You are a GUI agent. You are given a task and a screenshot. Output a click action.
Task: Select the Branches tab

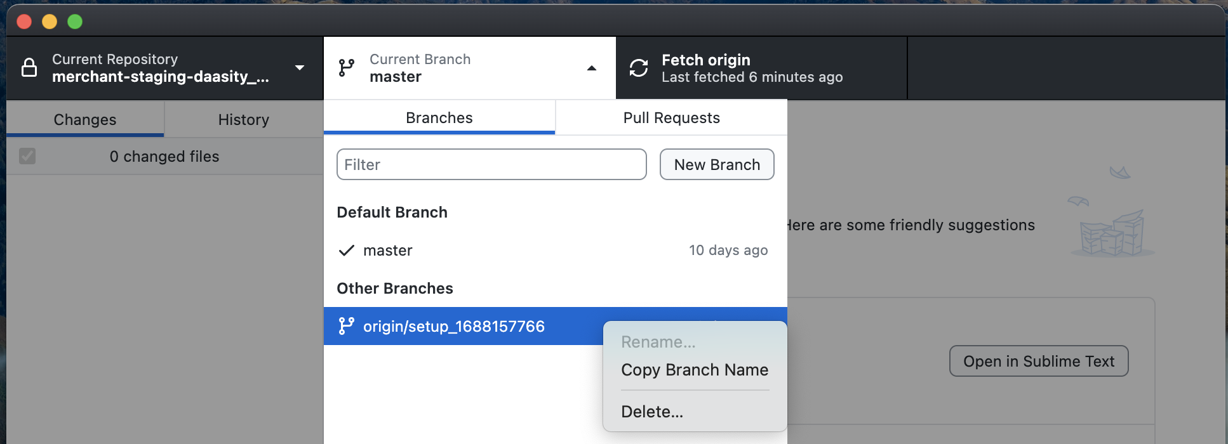[439, 118]
